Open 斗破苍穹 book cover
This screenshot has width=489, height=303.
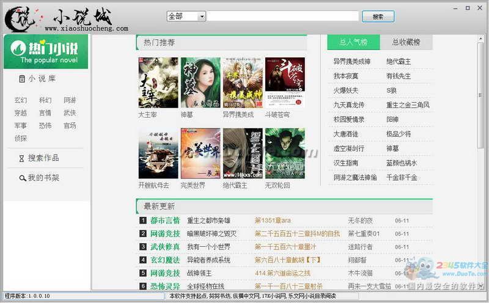pos(285,82)
